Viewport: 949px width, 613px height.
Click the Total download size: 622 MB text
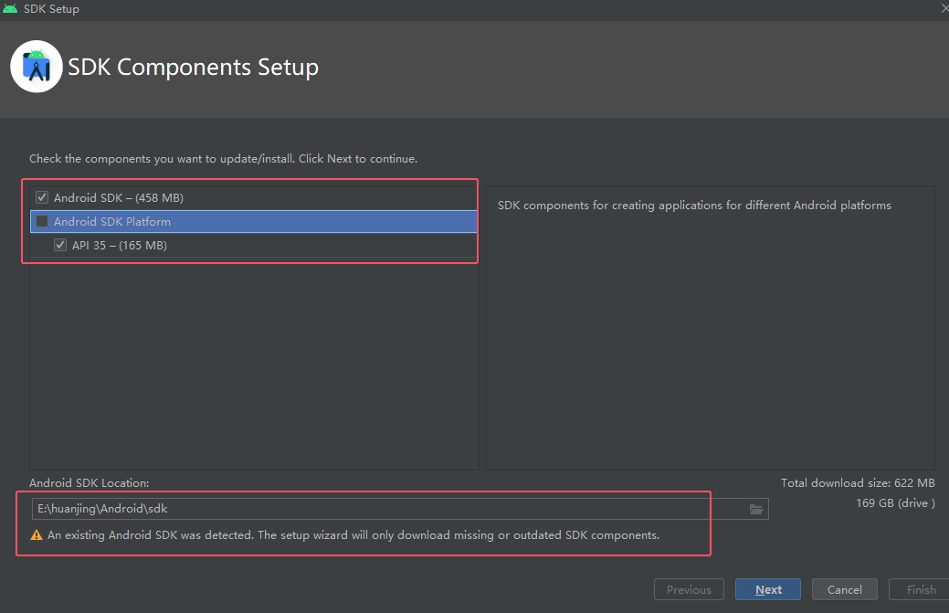[x=858, y=483]
